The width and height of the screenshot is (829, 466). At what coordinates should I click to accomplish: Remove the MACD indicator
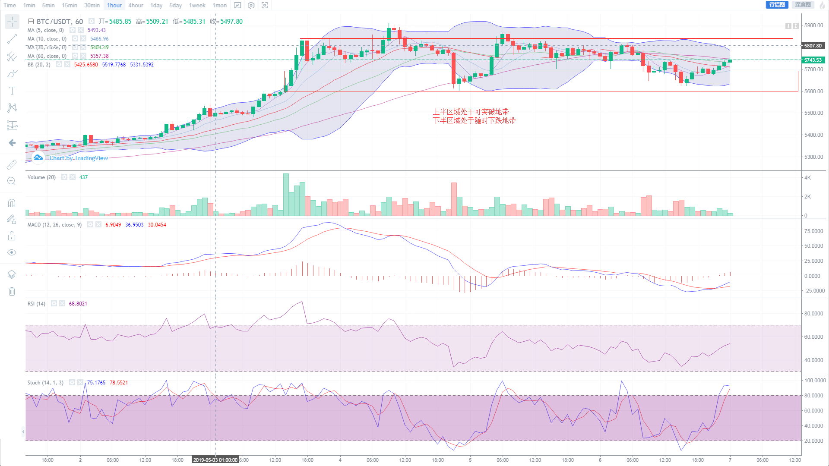coord(98,225)
